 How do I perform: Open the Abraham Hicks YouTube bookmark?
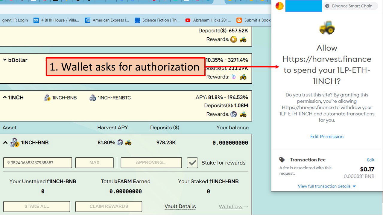(x=208, y=20)
